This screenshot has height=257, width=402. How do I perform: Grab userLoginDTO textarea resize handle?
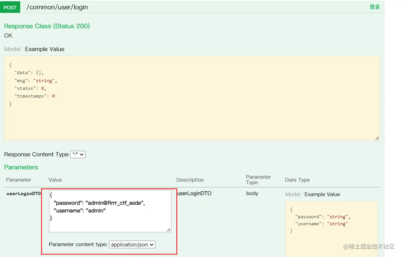pos(169,229)
